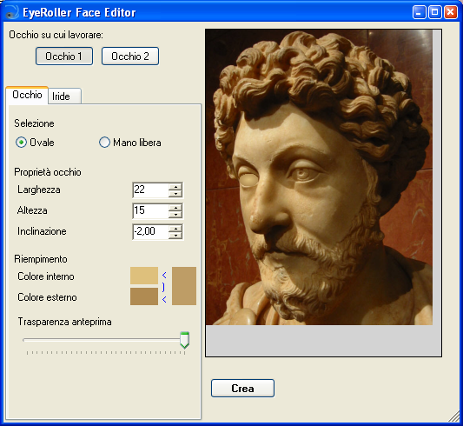
Task: Click the EyeRoller app icon in title bar
Action: (12, 12)
